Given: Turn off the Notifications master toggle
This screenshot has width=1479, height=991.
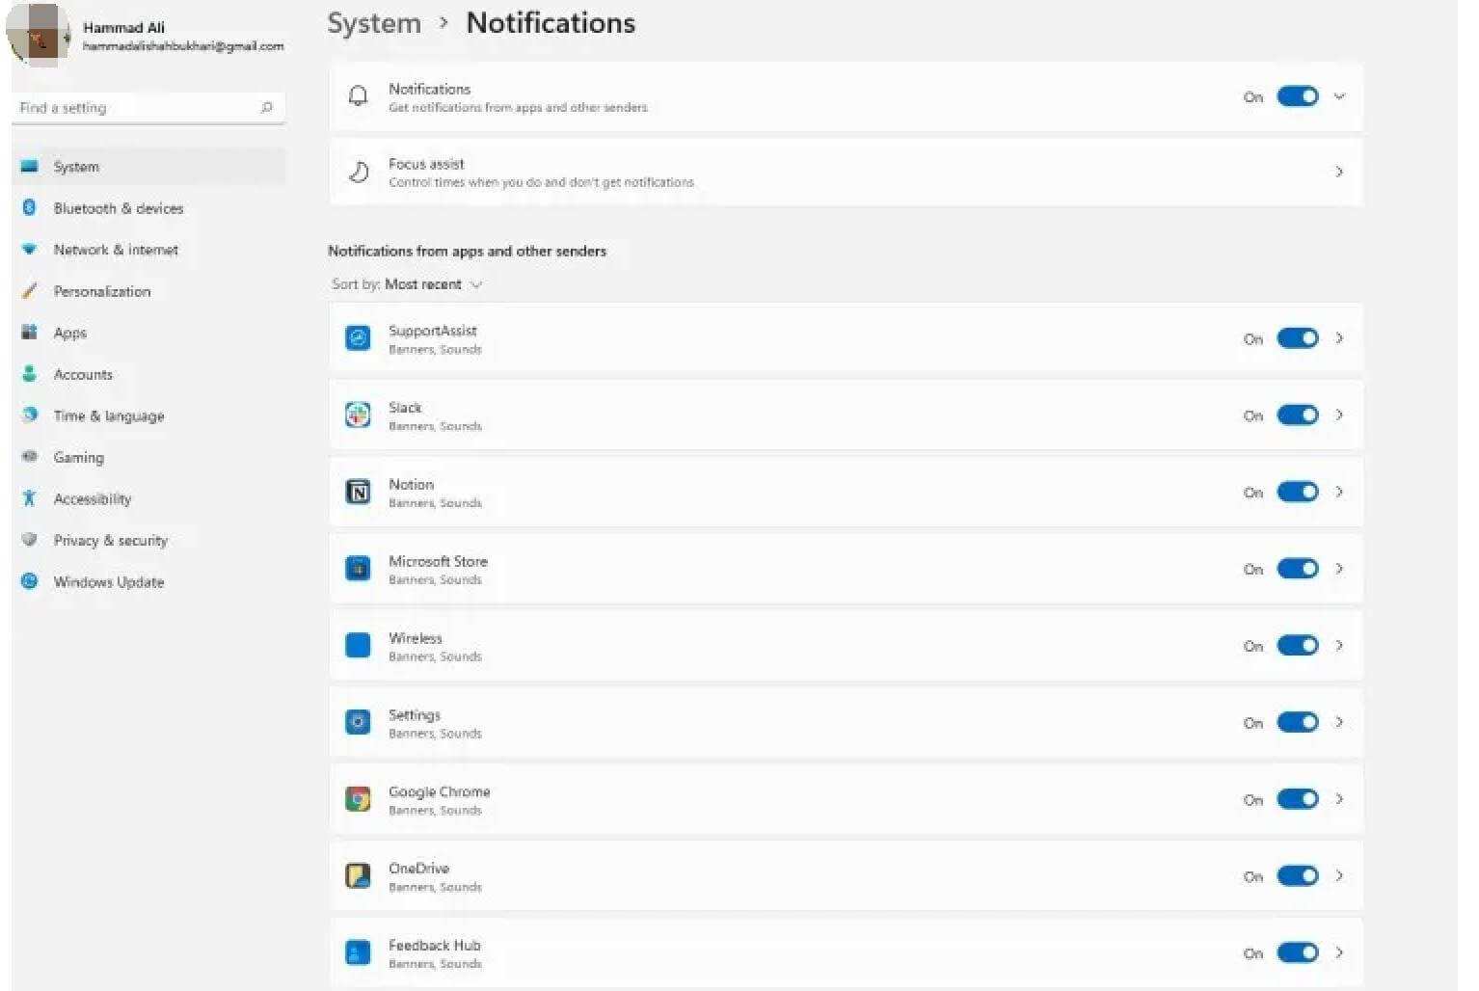Looking at the screenshot, I should tap(1297, 96).
